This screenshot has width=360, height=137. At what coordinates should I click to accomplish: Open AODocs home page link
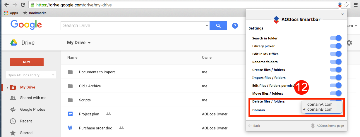(x=327, y=126)
